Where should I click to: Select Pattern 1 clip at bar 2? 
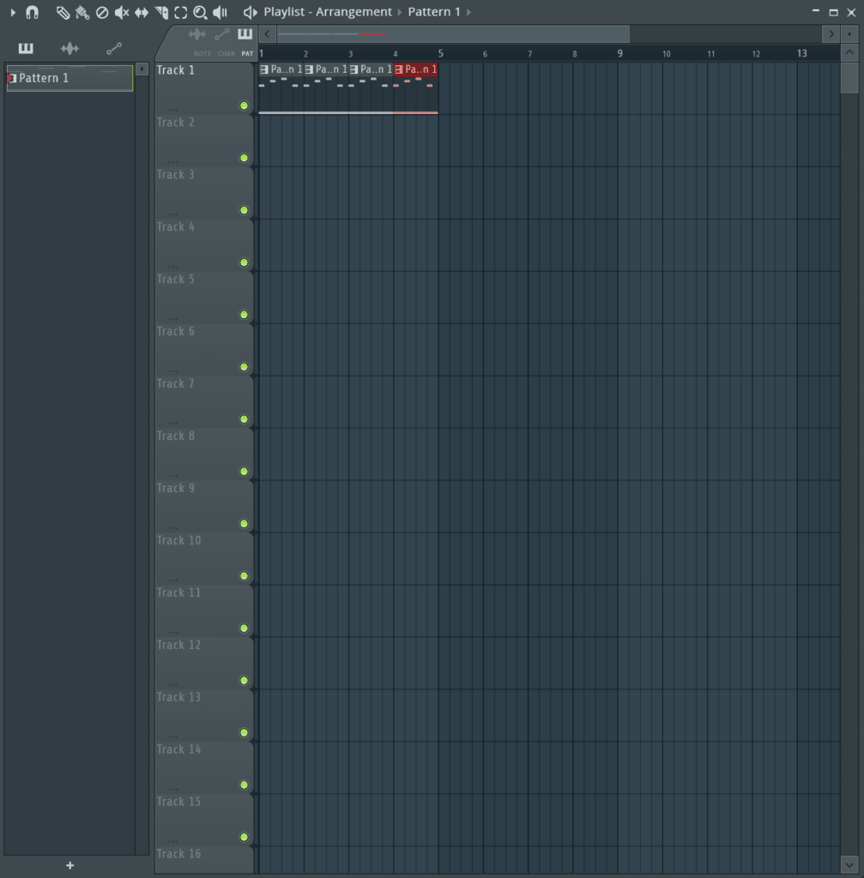pyautogui.click(x=326, y=88)
